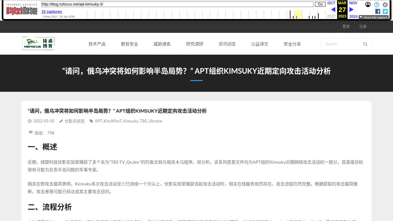
Task: Select year 2022 in timeline
Action: [331, 16]
